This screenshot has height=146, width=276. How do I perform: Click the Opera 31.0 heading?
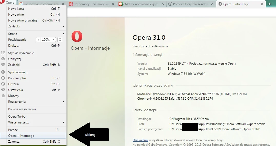(x=149, y=37)
